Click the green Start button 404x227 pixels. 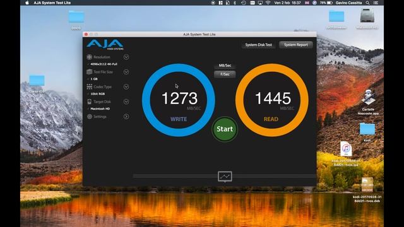(x=225, y=129)
